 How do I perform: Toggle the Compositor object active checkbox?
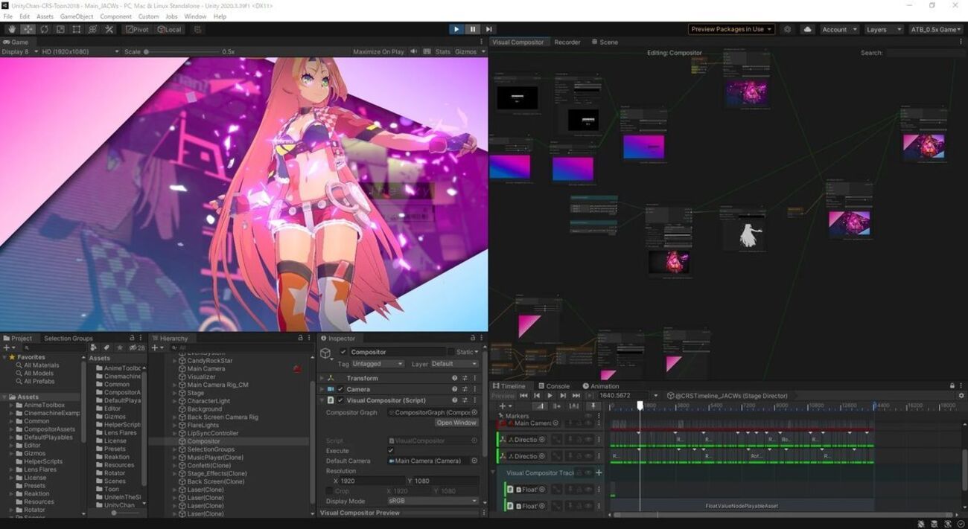coord(343,352)
